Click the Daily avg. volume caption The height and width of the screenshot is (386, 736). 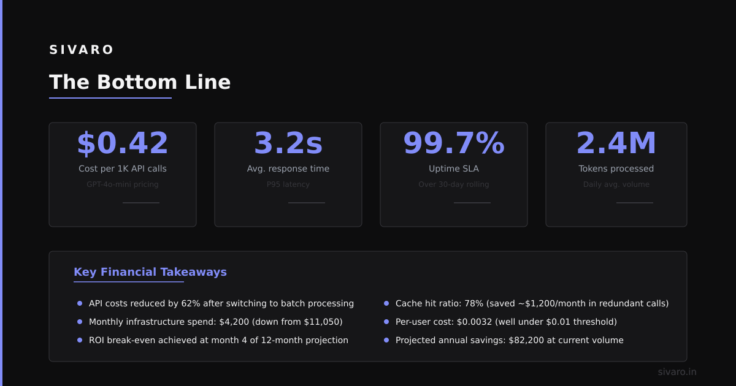pos(616,184)
